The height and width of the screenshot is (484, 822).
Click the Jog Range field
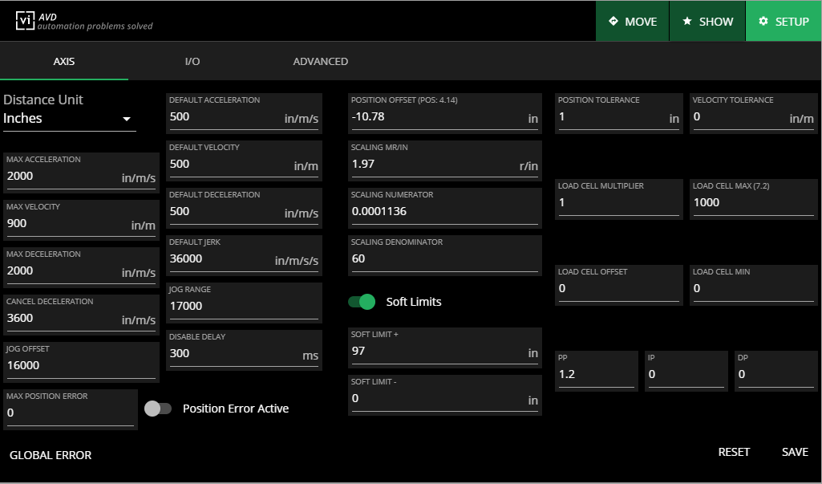[x=245, y=303]
